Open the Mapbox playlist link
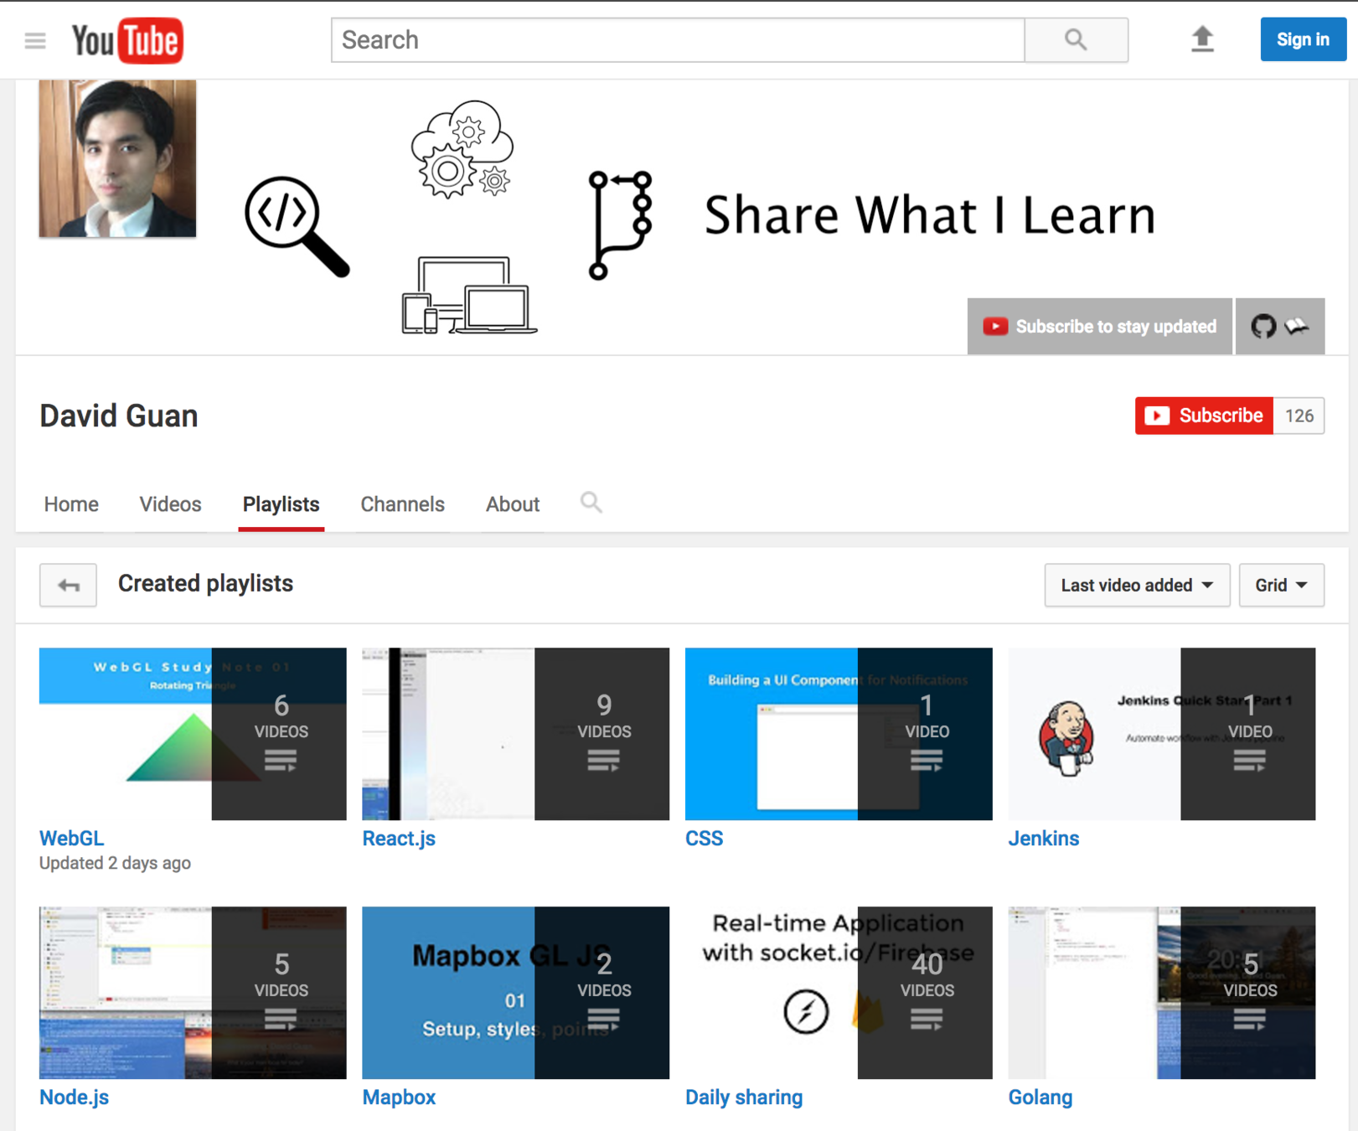This screenshot has height=1131, width=1358. click(399, 1097)
